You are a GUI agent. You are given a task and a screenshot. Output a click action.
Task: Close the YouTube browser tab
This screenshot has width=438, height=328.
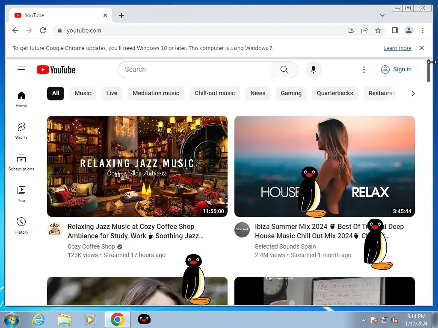tap(105, 15)
